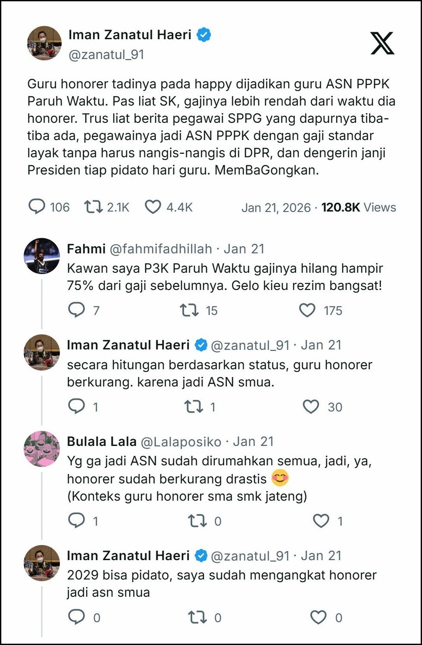
Task: Like the main tweet with 4.4K likes
Action: (153, 207)
